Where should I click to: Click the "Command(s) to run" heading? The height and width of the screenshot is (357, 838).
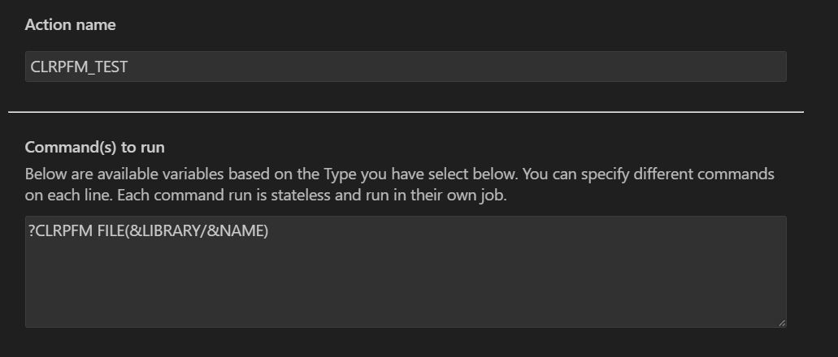94,147
